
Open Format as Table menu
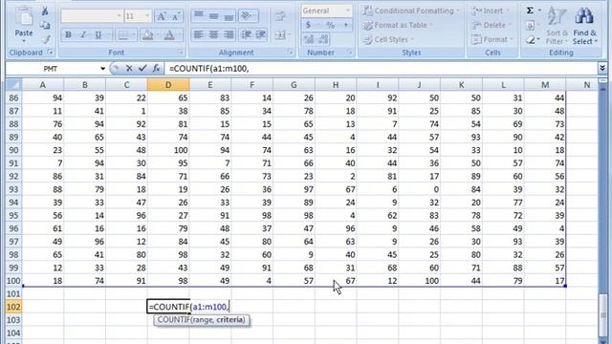coord(398,26)
